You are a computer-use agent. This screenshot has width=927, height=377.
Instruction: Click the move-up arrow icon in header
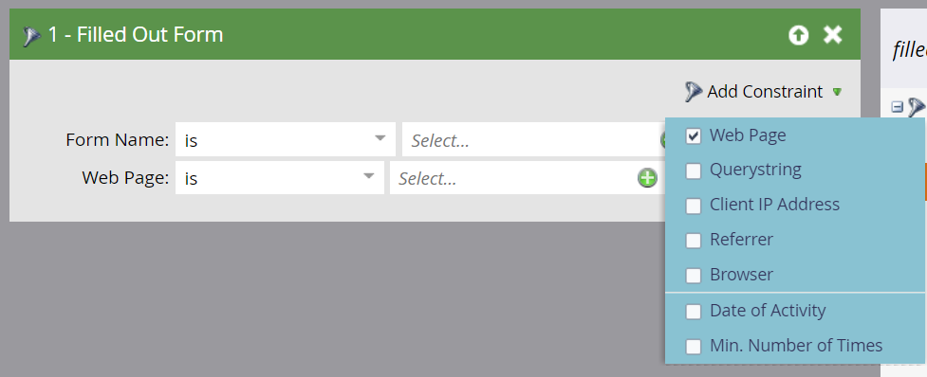click(799, 35)
